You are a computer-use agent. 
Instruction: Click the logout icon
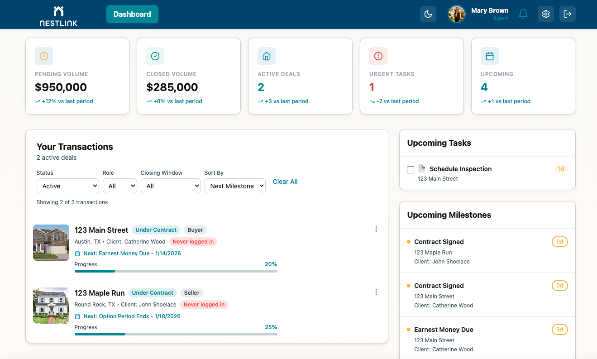(567, 14)
